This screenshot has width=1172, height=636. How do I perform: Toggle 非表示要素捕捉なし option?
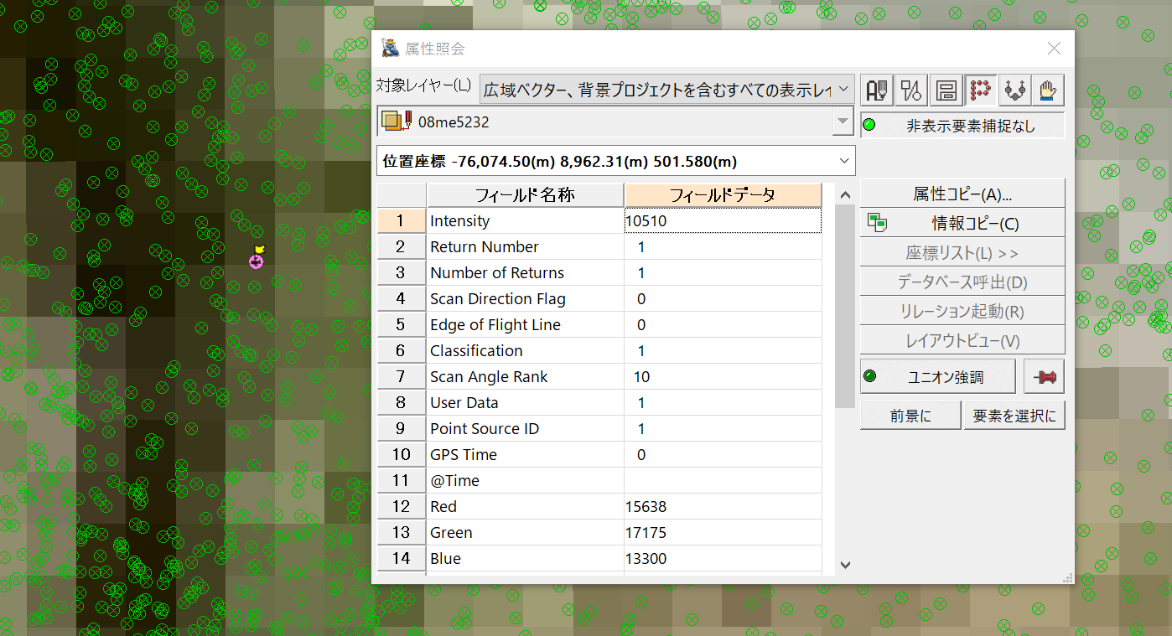coord(962,126)
